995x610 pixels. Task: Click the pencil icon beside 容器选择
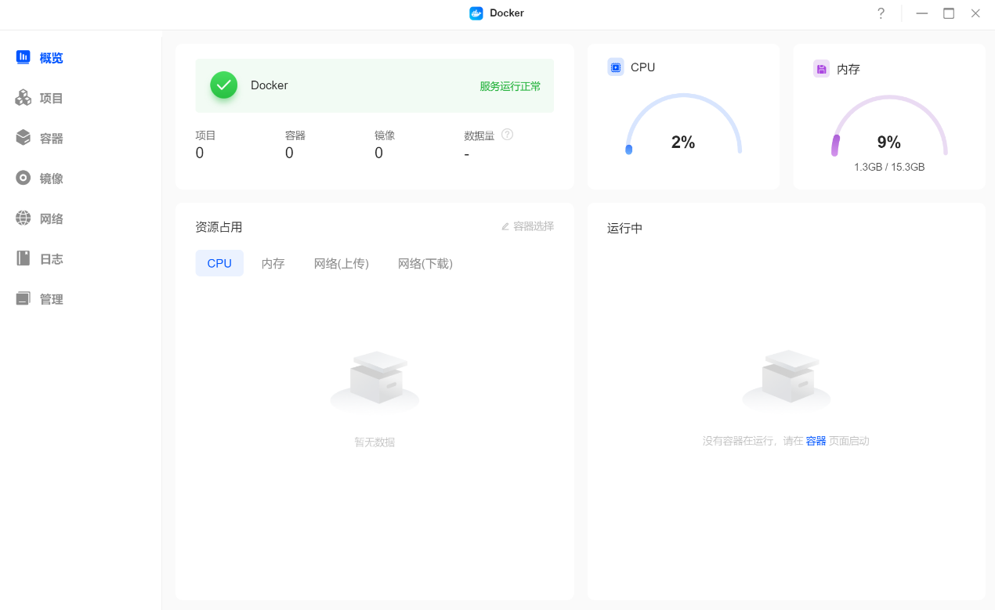point(505,226)
